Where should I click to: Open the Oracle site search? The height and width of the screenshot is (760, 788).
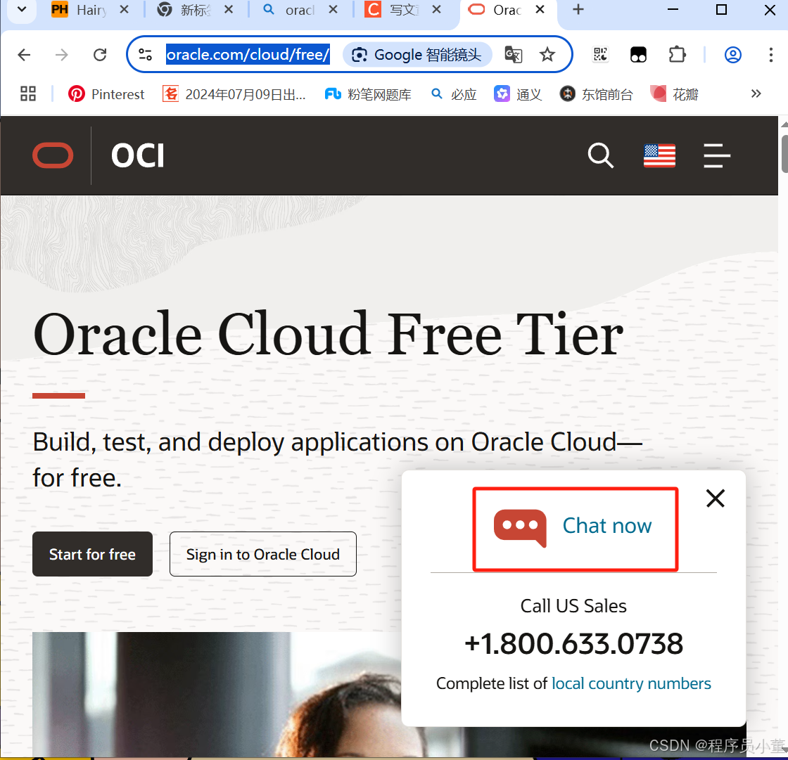click(x=601, y=155)
